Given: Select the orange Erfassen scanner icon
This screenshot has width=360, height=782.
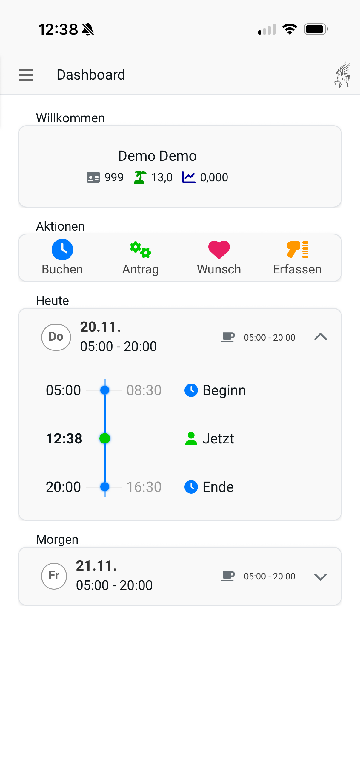Looking at the screenshot, I should (297, 250).
